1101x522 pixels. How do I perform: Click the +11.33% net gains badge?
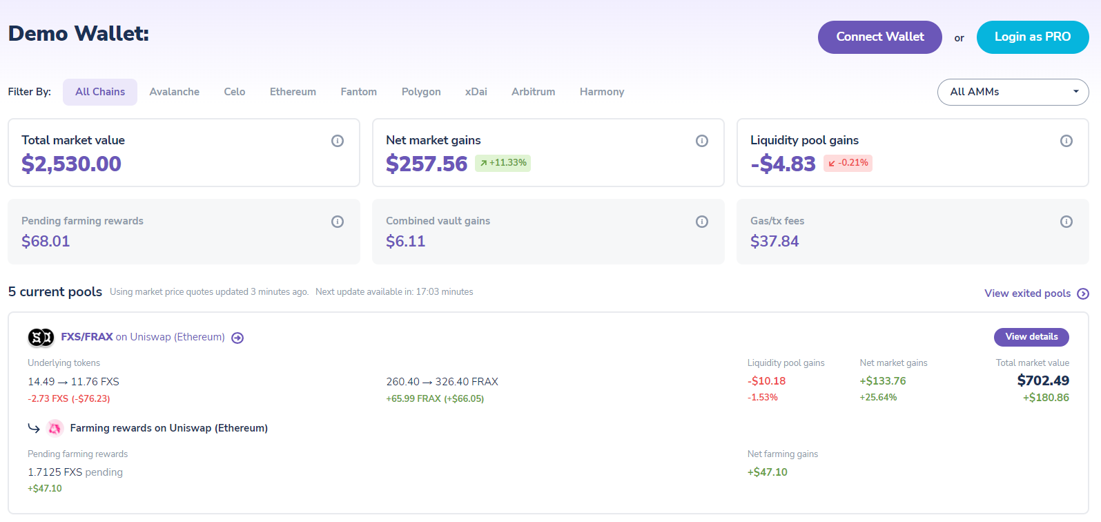[503, 163]
